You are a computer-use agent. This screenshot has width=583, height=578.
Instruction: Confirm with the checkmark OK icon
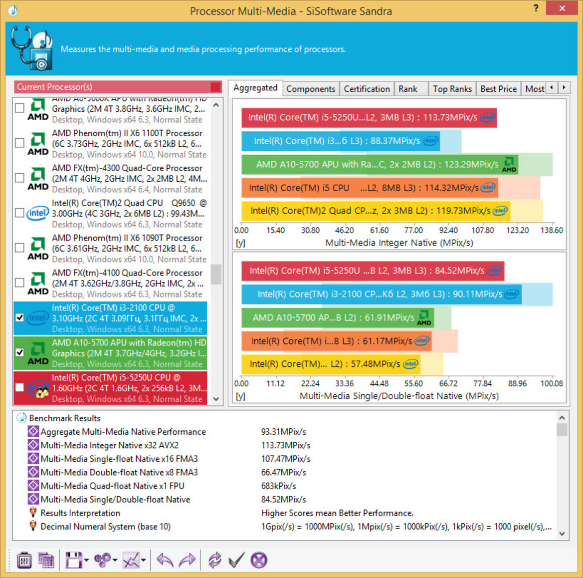click(236, 560)
